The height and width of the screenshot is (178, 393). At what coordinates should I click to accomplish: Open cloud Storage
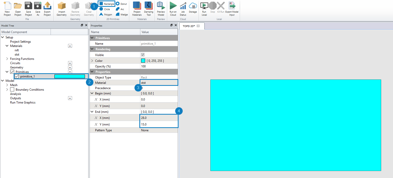(193, 8)
